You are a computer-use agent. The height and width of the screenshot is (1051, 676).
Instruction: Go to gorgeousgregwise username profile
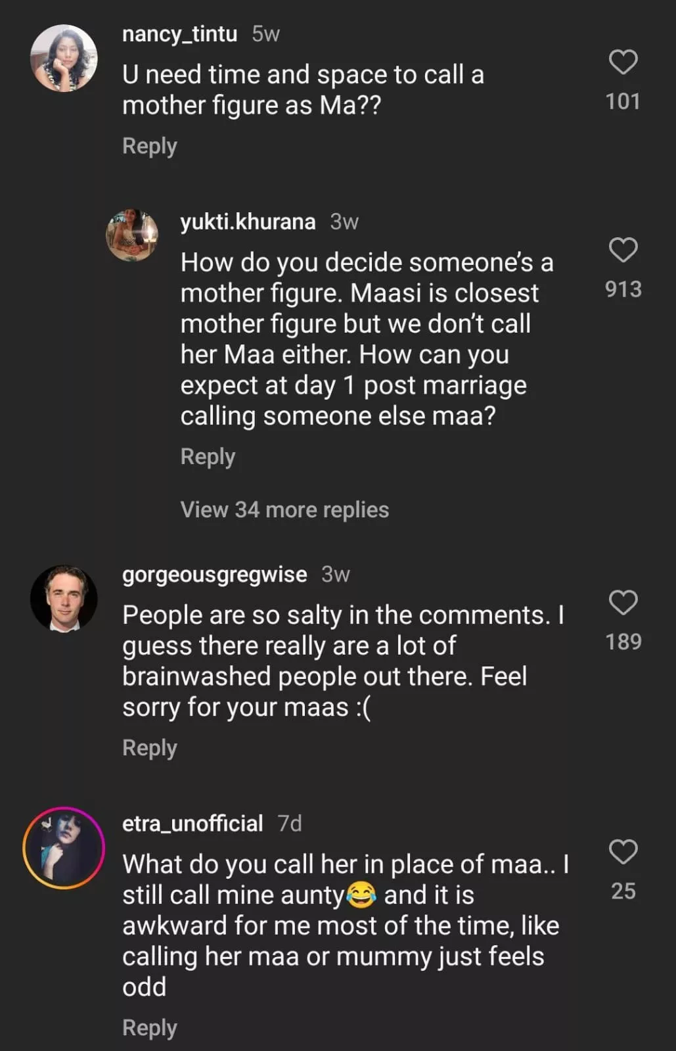(x=214, y=574)
